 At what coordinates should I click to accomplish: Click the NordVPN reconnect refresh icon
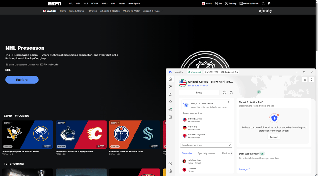pos(231,92)
